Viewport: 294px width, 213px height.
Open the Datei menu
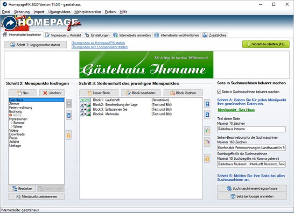(6, 12)
